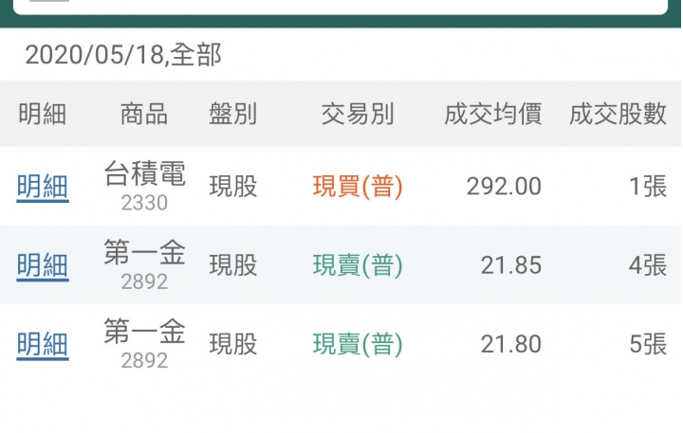This screenshot has height=433, width=683.
Task: Click the 交易別 column header
Action: 358,114
